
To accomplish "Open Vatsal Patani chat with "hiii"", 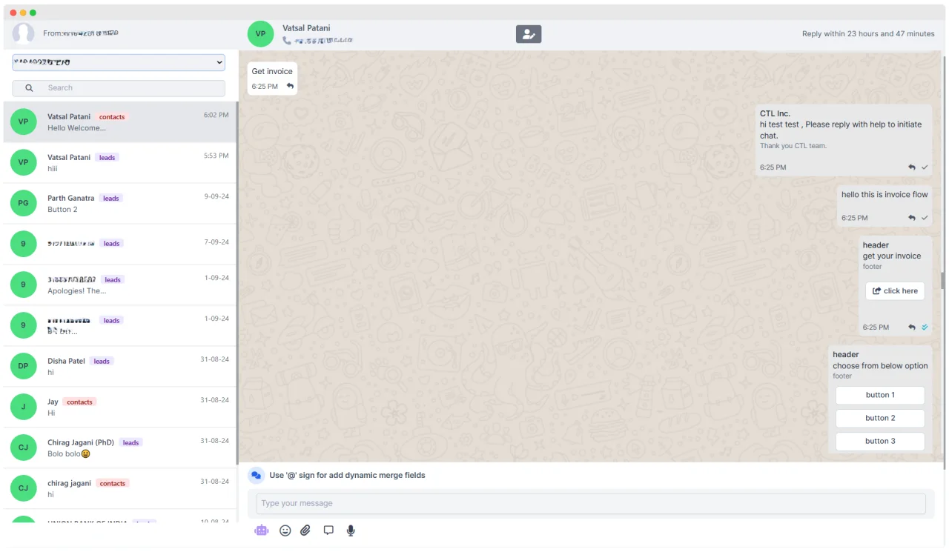I will (x=119, y=163).
